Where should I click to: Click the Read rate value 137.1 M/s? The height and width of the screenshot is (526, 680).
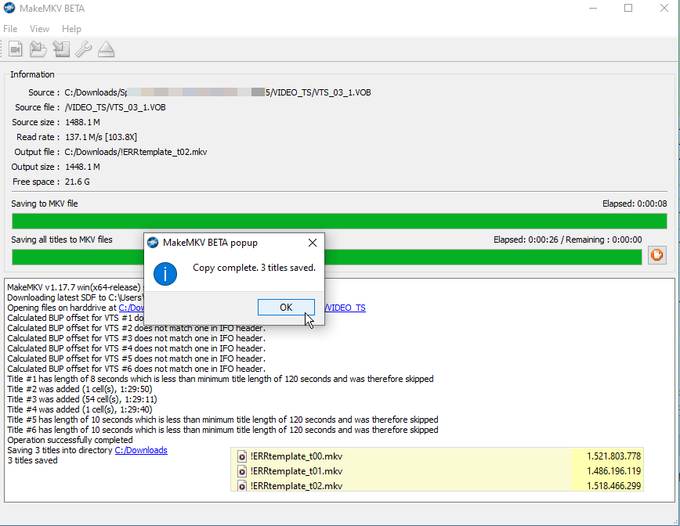pyautogui.click(x=101, y=137)
